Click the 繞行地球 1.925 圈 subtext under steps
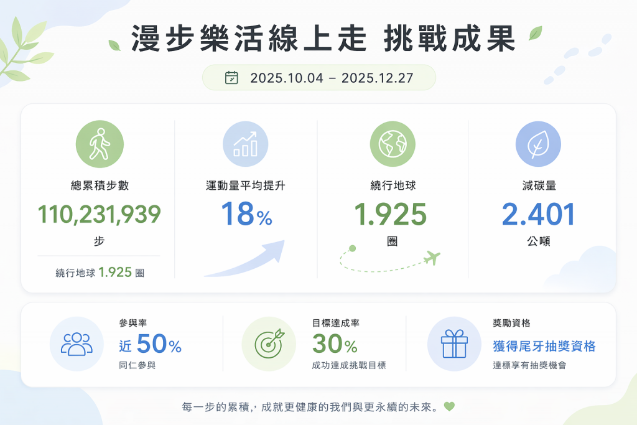Viewport: 637px width, 425px height. 100,272
